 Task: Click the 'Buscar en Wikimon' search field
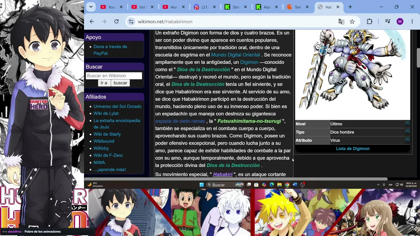click(114, 76)
